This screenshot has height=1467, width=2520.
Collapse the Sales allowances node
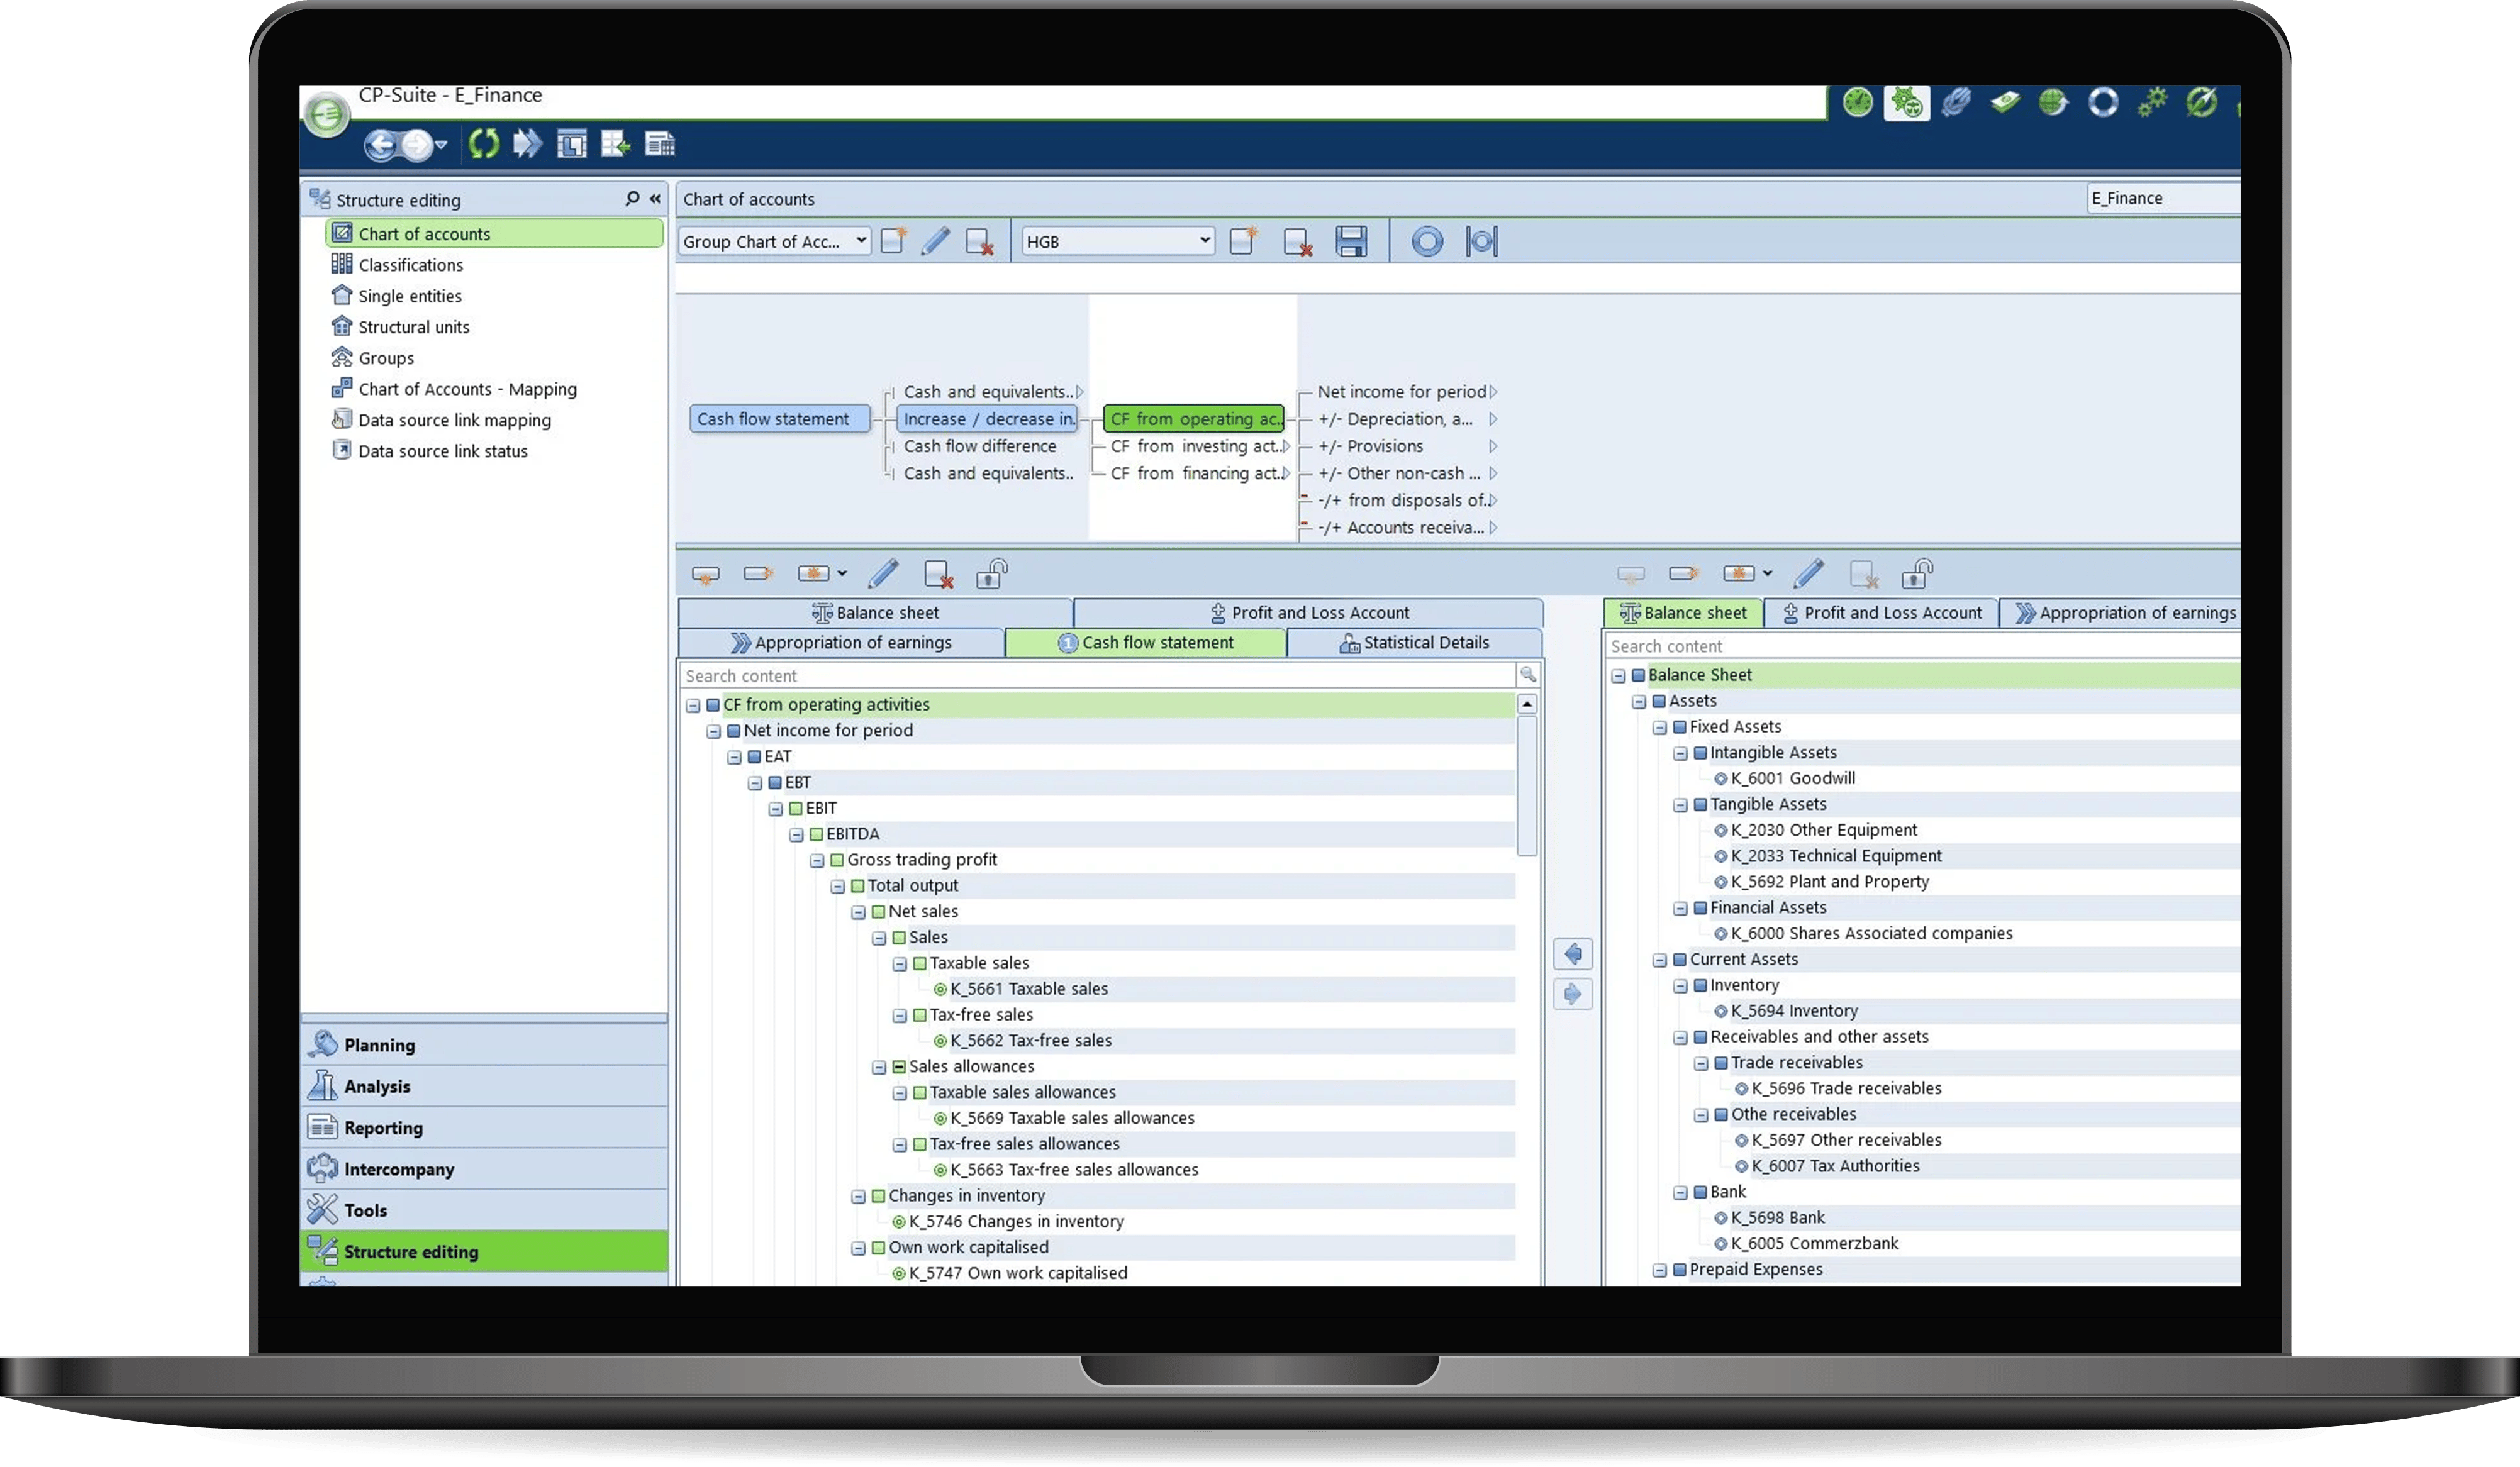click(878, 1067)
